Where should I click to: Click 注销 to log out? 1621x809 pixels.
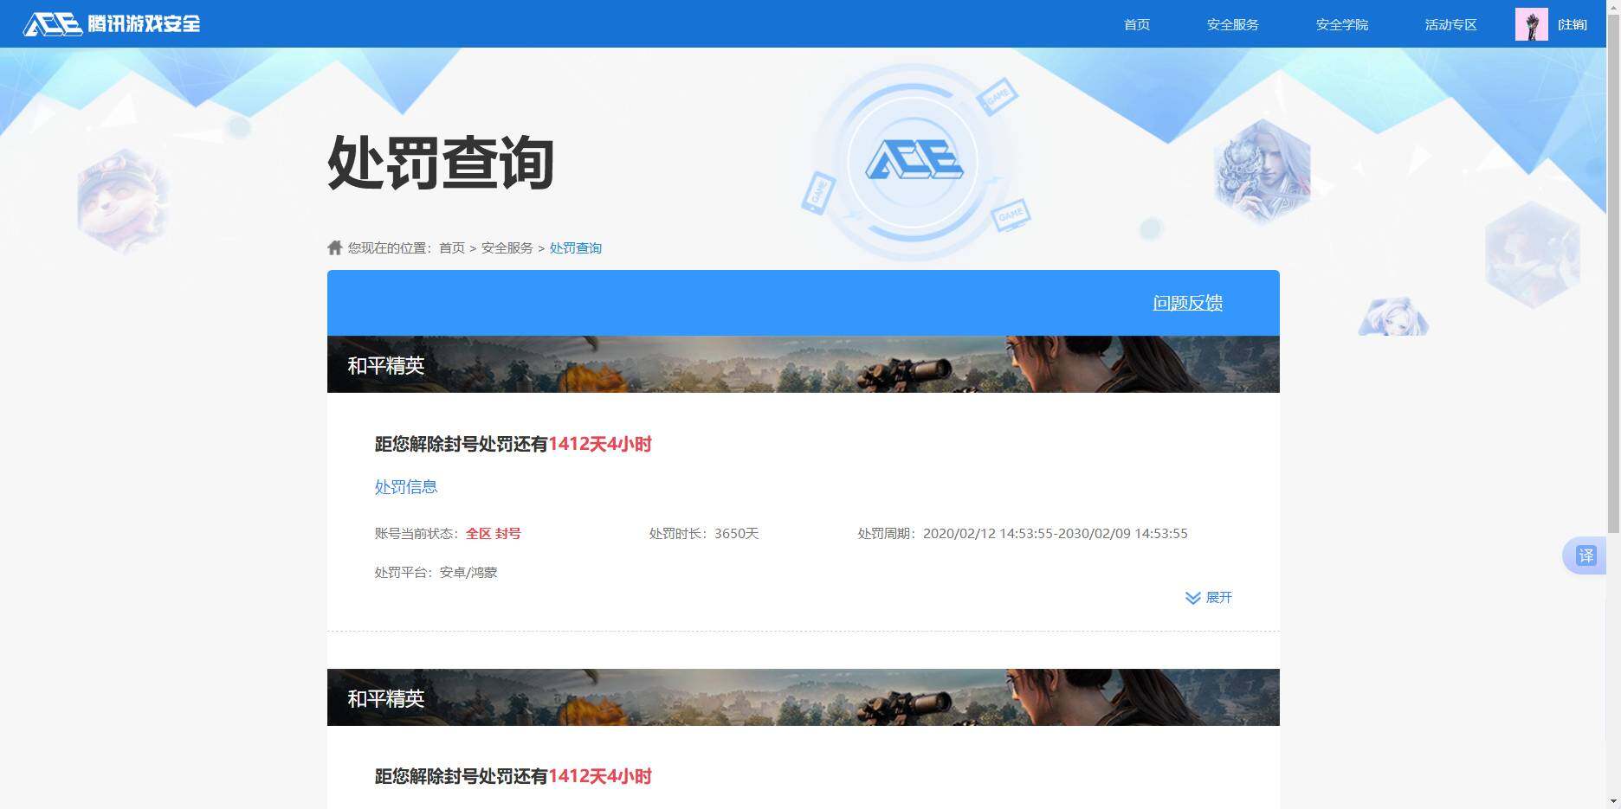click(1573, 24)
